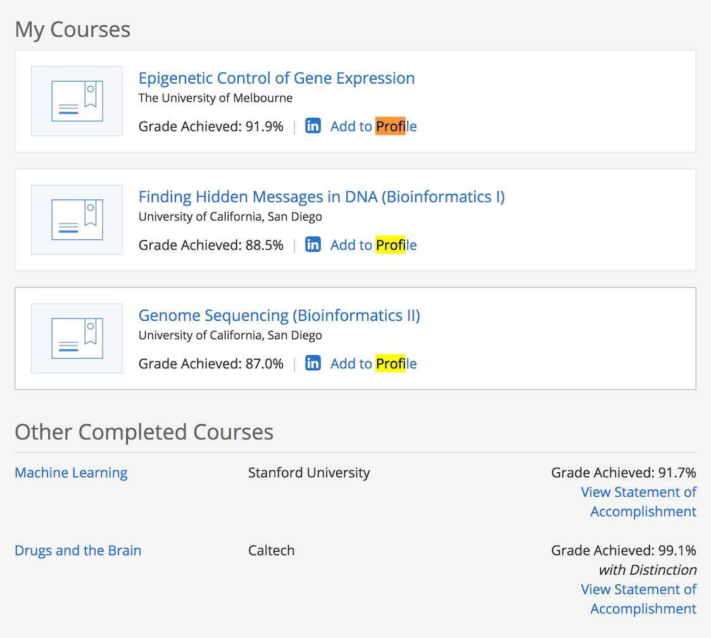The image size is (711, 638).
Task: Click The University of Melbourne text
Action: [215, 98]
